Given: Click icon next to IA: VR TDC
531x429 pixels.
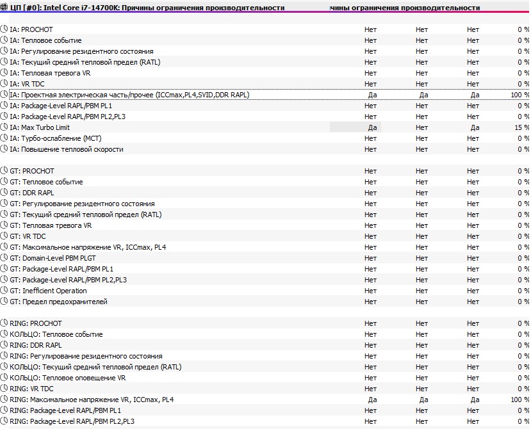Looking at the screenshot, I should point(4,83).
